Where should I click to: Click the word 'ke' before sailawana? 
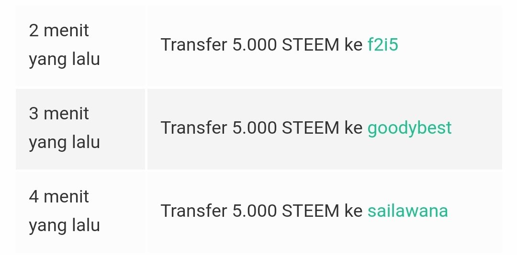coord(353,211)
